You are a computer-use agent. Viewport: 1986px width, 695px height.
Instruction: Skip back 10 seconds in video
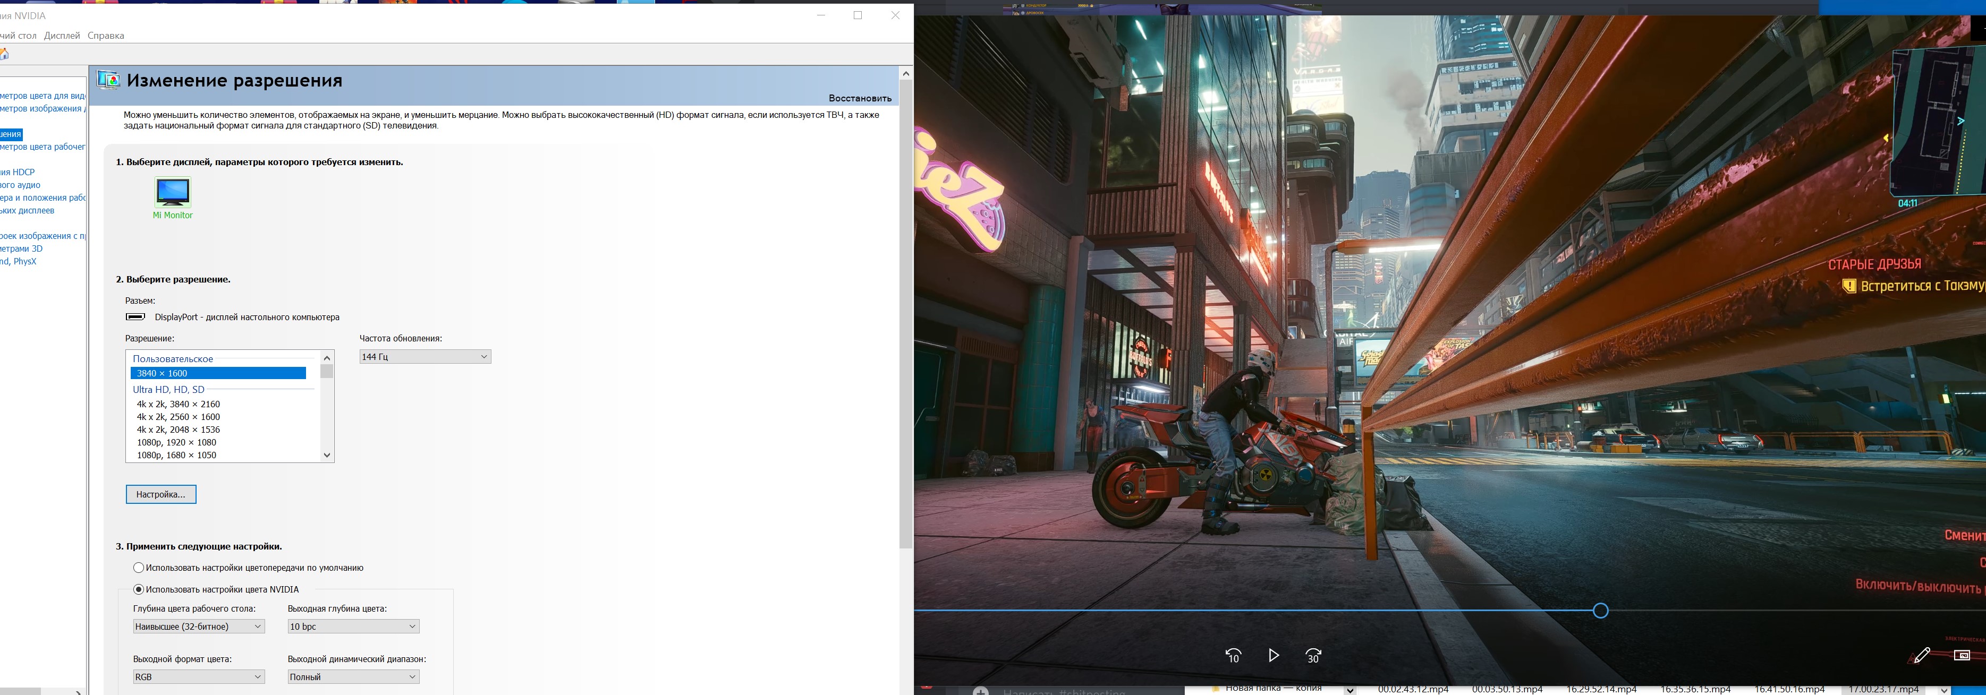[1233, 655]
